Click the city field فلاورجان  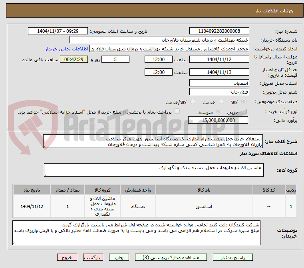click(219, 92)
